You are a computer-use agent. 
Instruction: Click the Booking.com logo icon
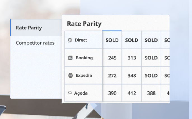71,58
